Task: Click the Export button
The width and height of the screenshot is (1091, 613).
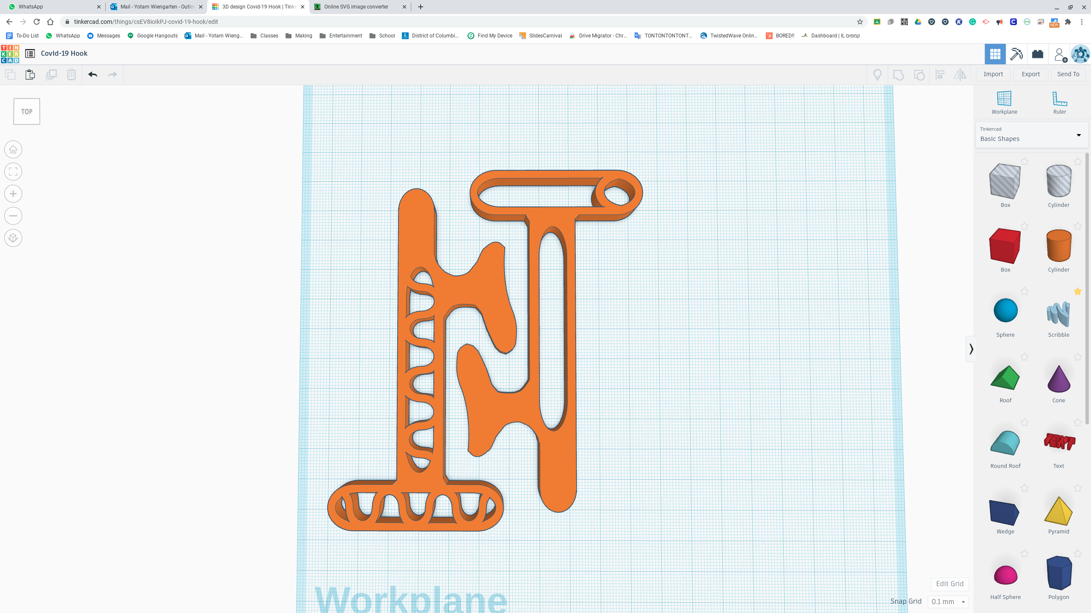Action: coord(1030,74)
